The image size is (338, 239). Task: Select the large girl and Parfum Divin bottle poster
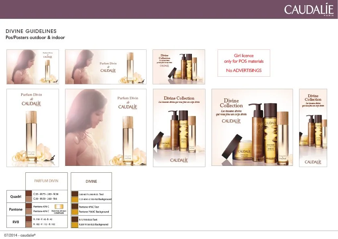106,127
